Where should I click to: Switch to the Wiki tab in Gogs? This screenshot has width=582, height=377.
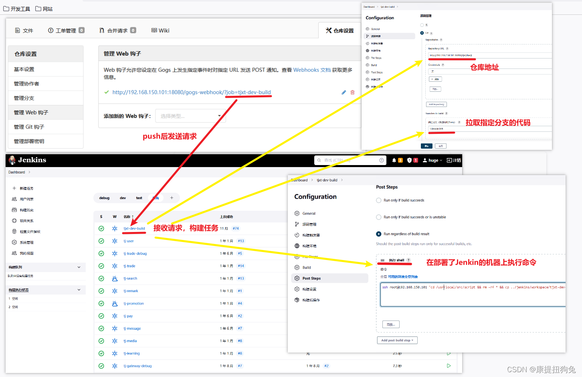(x=160, y=30)
